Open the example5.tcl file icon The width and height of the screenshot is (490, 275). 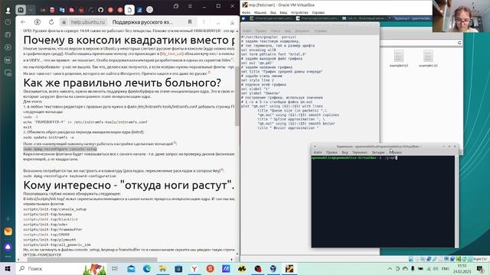coord(428,59)
